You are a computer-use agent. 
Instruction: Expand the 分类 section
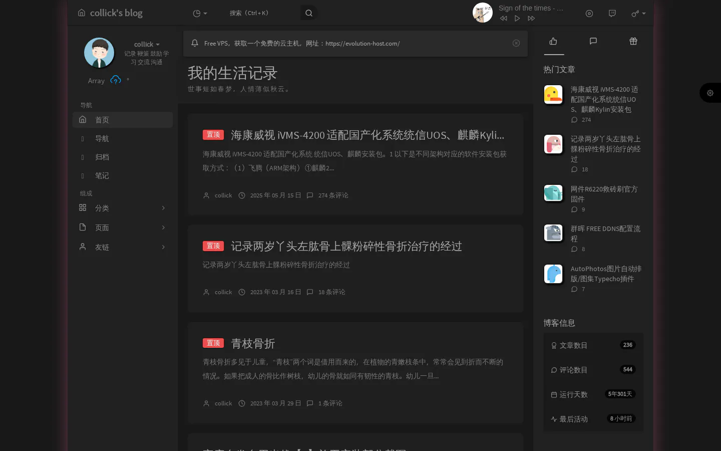[x=123, y=208]
